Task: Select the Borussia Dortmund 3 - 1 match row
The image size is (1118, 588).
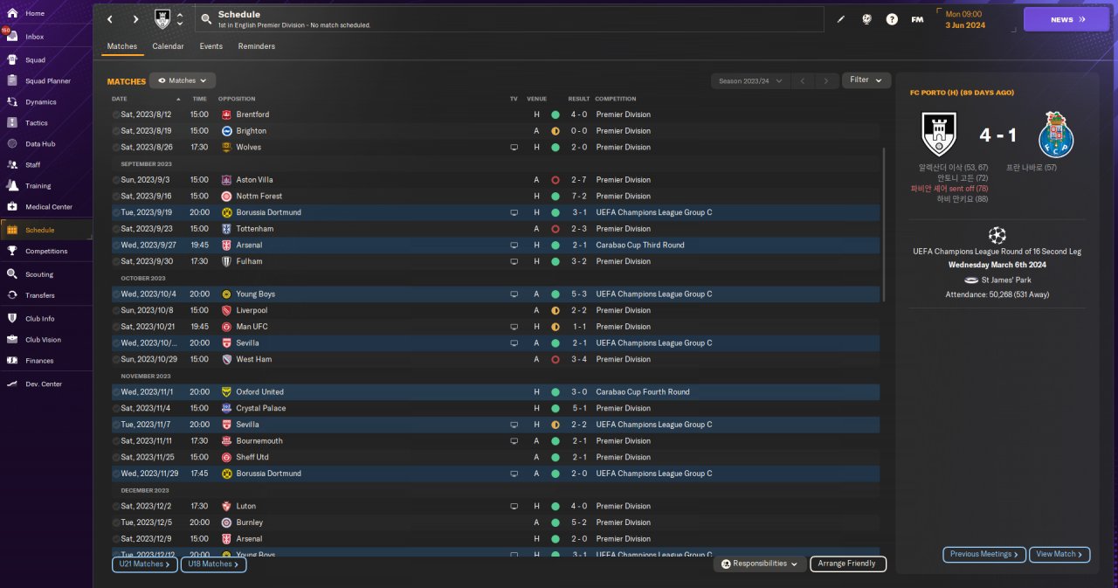Action: point(496,212)
